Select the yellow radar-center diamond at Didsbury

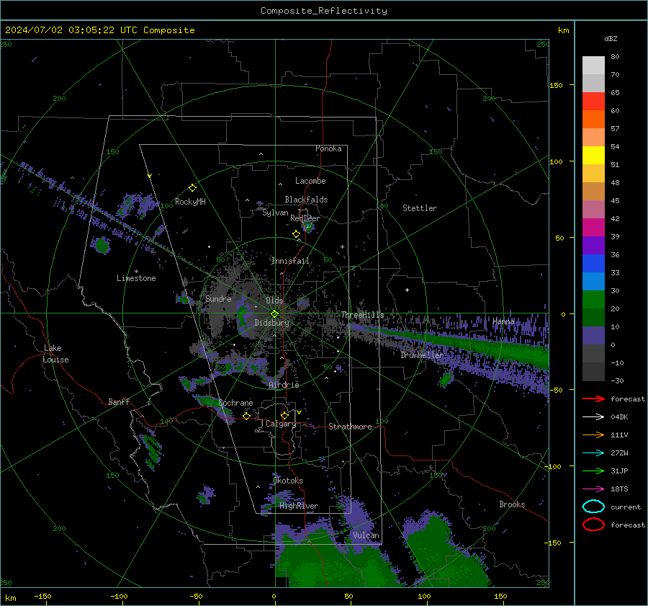tap(274, 314)
